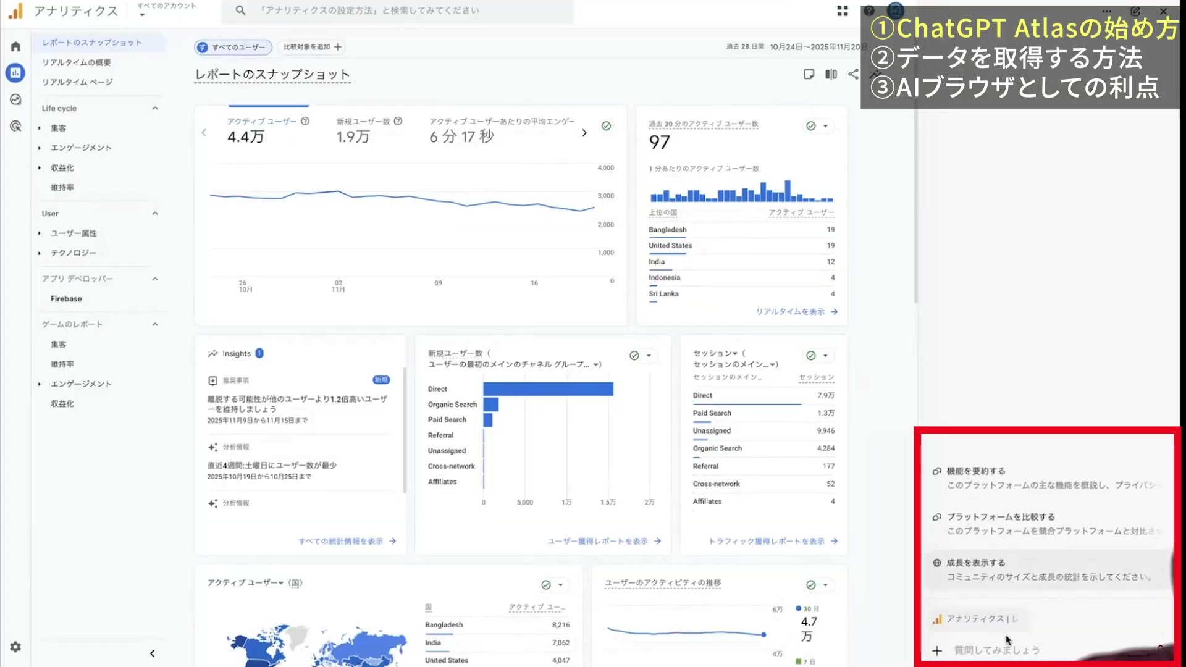
Task: Open リアルタイムを表示 link
Action: (796, 312)
